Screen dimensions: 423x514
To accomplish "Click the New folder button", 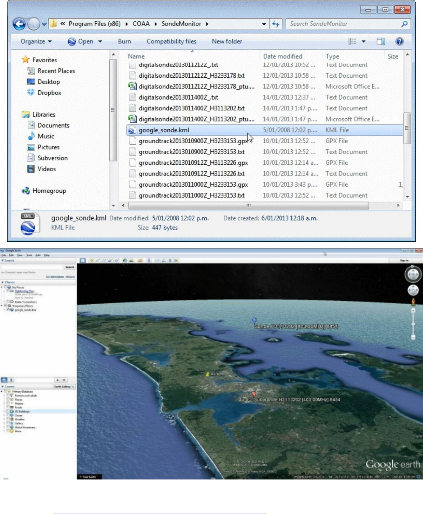I will click(x=227, y=41).
